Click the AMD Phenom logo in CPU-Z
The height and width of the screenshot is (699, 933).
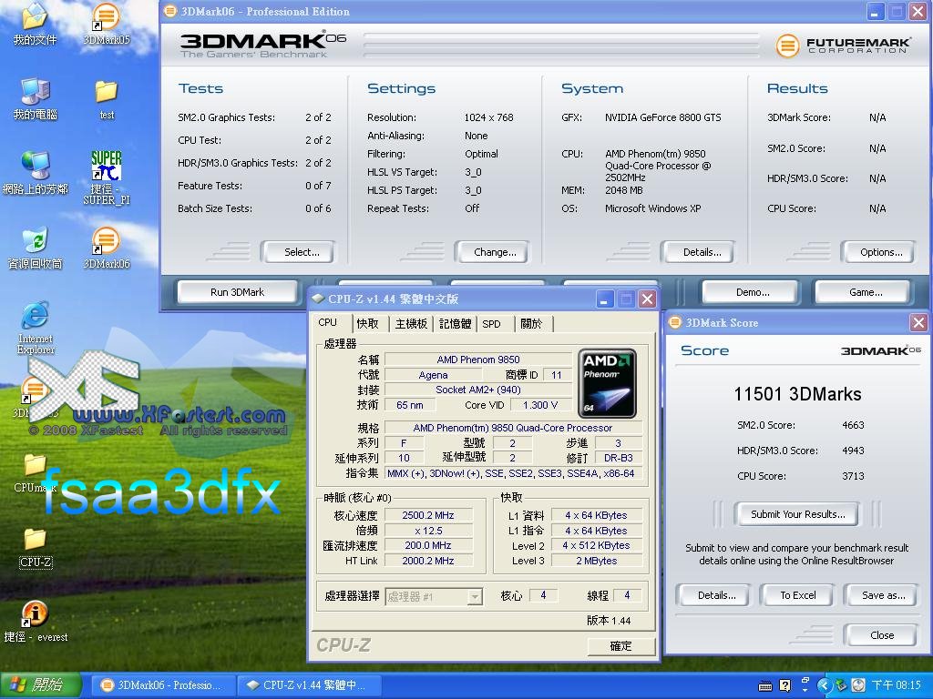(607, 382)
